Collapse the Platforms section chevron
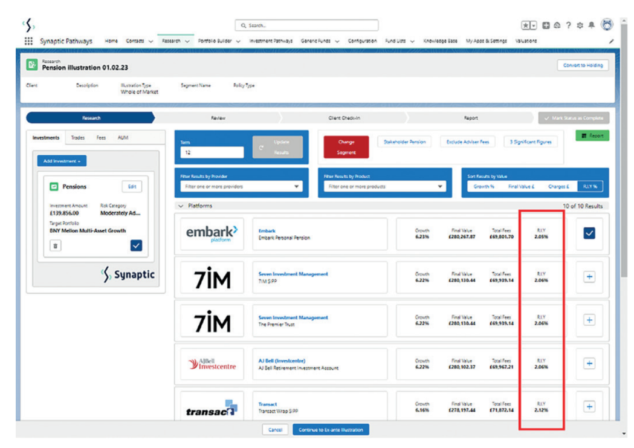Viewport: 634px width, 448px height. (x=181, y=206)
